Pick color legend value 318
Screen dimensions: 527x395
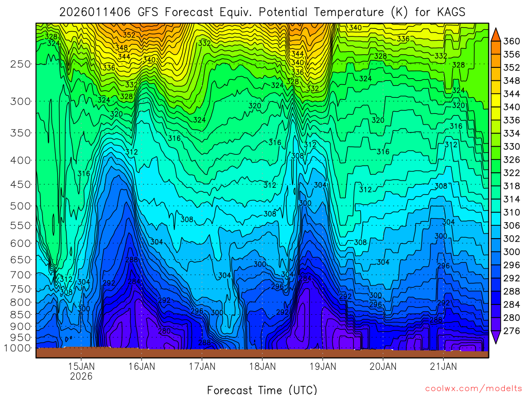[512, 186]
